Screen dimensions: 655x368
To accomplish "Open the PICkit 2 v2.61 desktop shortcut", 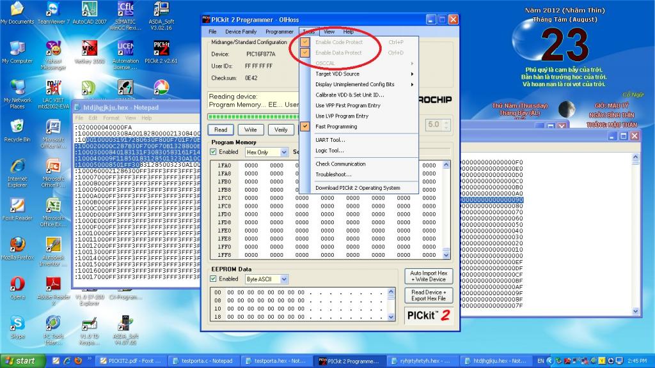I will point(161,50).
